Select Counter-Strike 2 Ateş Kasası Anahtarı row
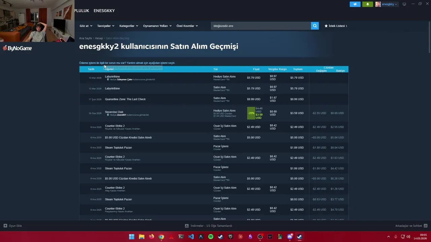The height and width of the screenshot is (242, 431). pyautogui.click(x=214, y=189)
